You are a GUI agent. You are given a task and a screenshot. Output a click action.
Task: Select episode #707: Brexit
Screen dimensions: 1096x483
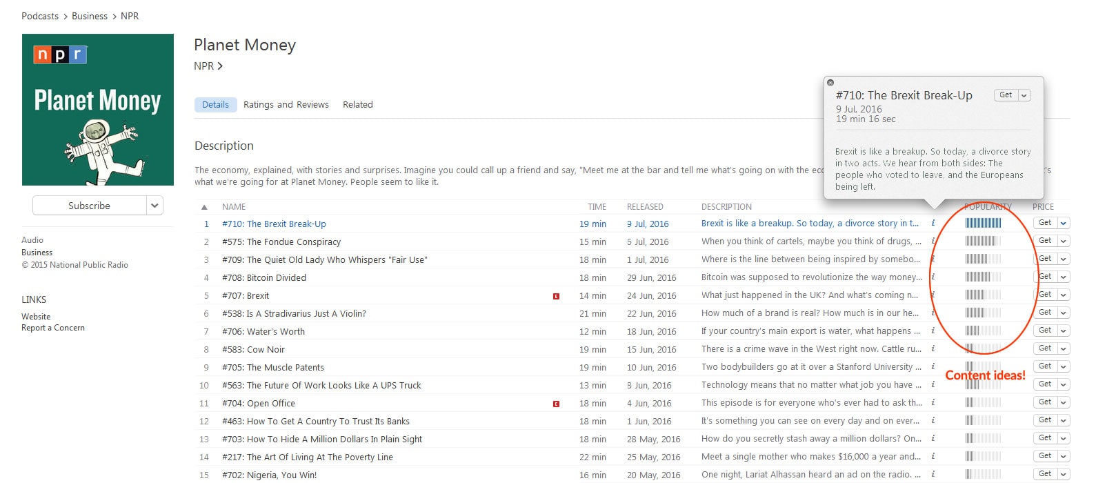click(x=246, y=295)
